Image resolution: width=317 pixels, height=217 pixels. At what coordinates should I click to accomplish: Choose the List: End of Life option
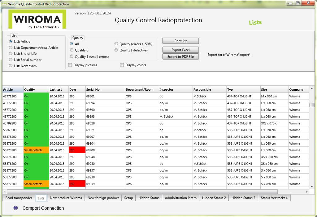(x=11, y=53)
